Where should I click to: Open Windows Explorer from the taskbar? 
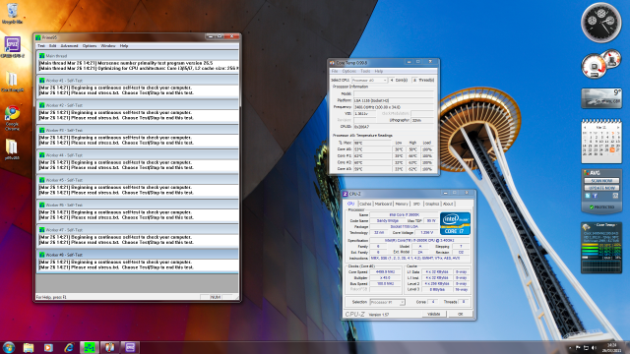tap(29, 347)
